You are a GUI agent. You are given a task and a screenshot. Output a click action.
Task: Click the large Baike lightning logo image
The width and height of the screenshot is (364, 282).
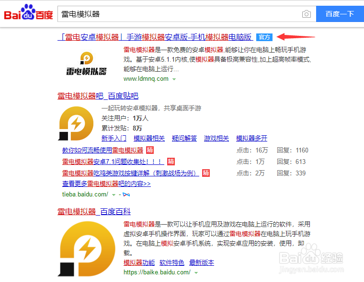(88, 249)
